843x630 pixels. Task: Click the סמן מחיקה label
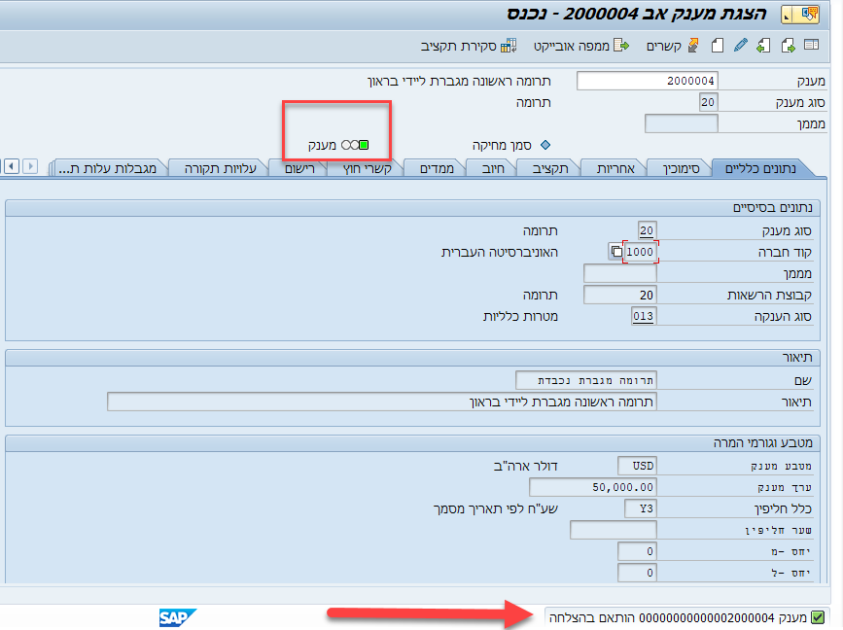502,145
